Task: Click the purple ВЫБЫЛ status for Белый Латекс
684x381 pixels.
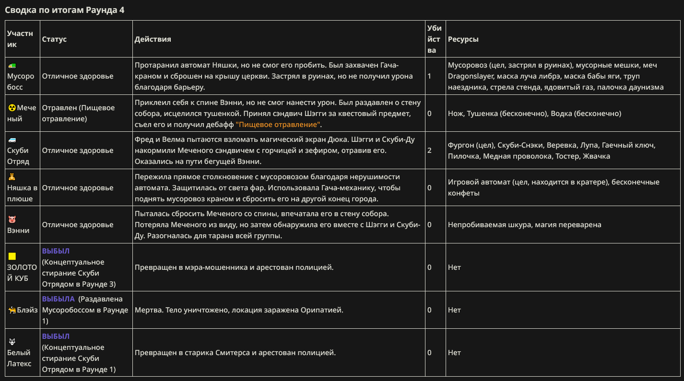Action: (x=56, y=336)
